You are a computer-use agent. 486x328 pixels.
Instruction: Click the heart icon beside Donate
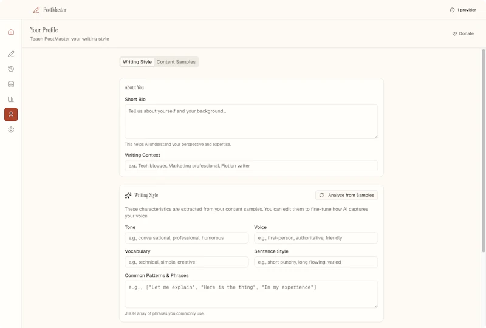click(x=454, y=33)
